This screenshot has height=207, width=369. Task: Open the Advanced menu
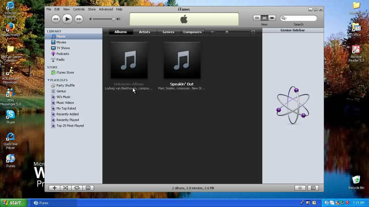pyautogui.click(x=106, y=9)
